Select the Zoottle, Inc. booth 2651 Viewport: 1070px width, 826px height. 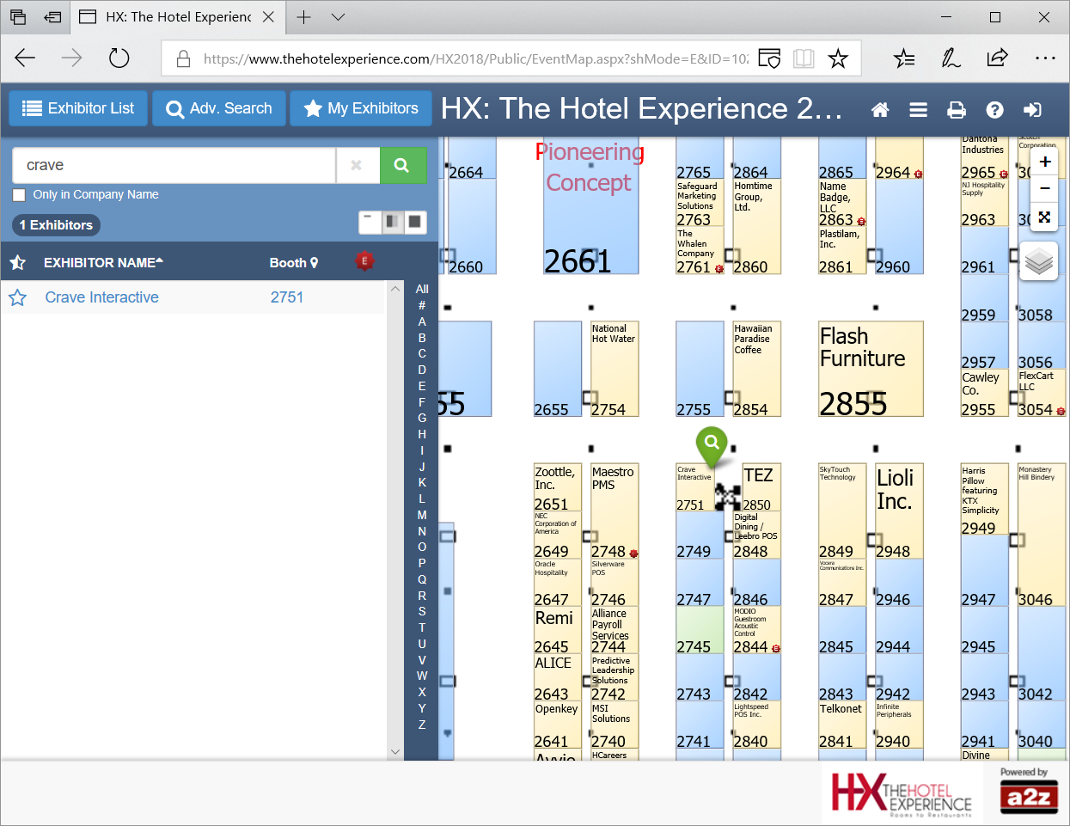(x=558, y=488)
